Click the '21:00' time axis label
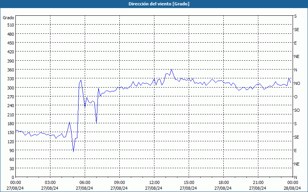Viewport: 308px width, 192px height. [x=258, y=183]
